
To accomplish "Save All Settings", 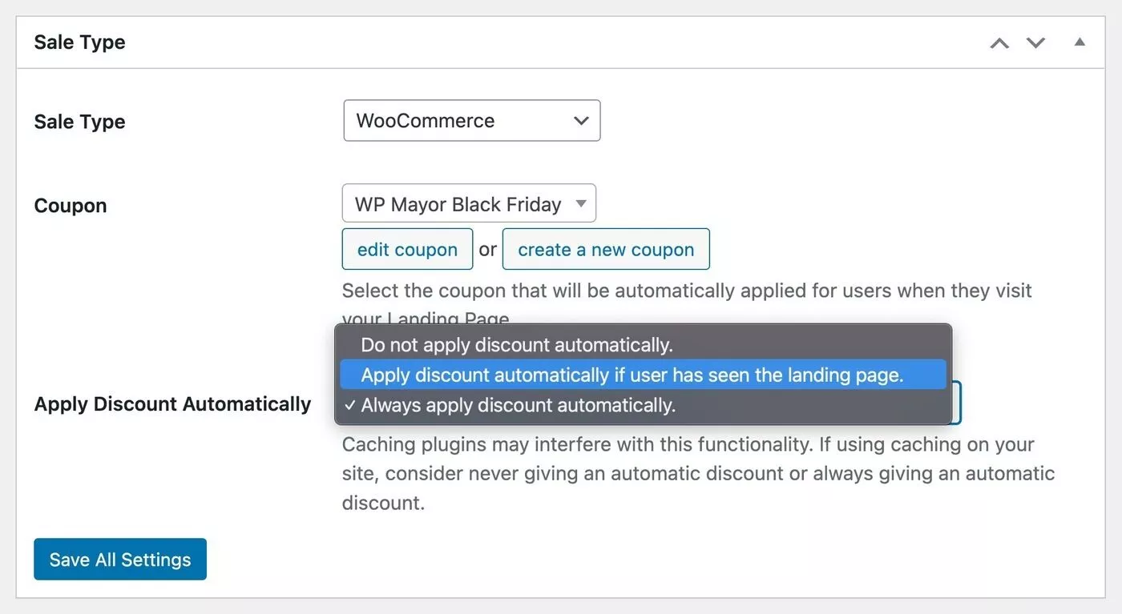I will click(120, 560).
